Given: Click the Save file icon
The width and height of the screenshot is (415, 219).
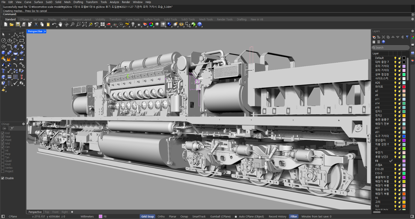Looking at the screenshot, I should pos(18,24).
